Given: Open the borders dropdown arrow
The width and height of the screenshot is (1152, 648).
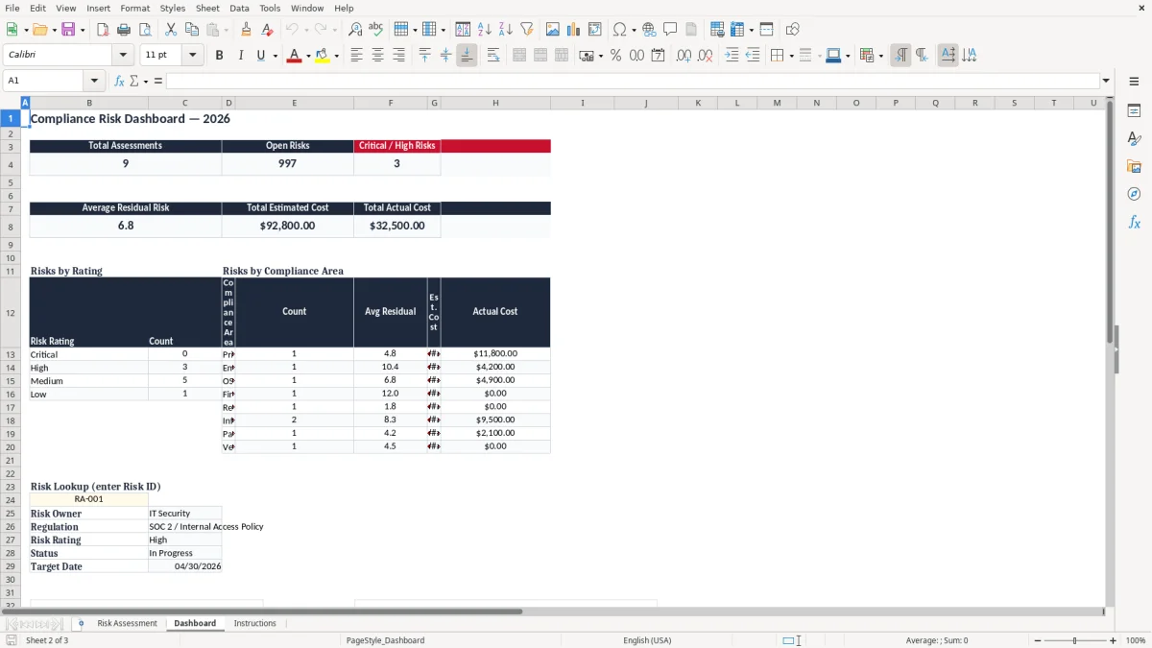Looking at the screenshot, I should (x=791, y=56).
